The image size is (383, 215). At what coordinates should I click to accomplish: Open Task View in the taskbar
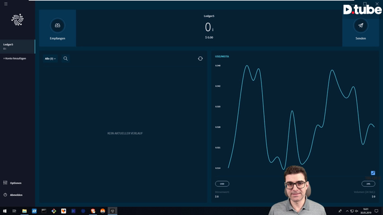pyautogui.click(x=14, y=211)
